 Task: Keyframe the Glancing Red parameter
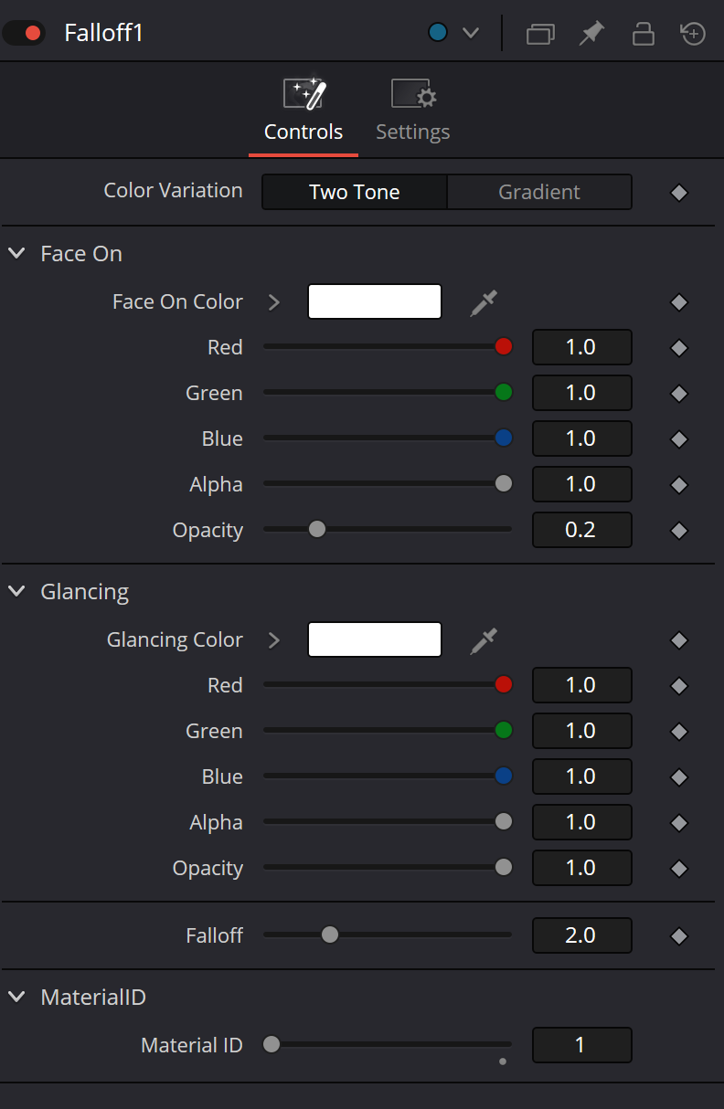tap(678, 686)
